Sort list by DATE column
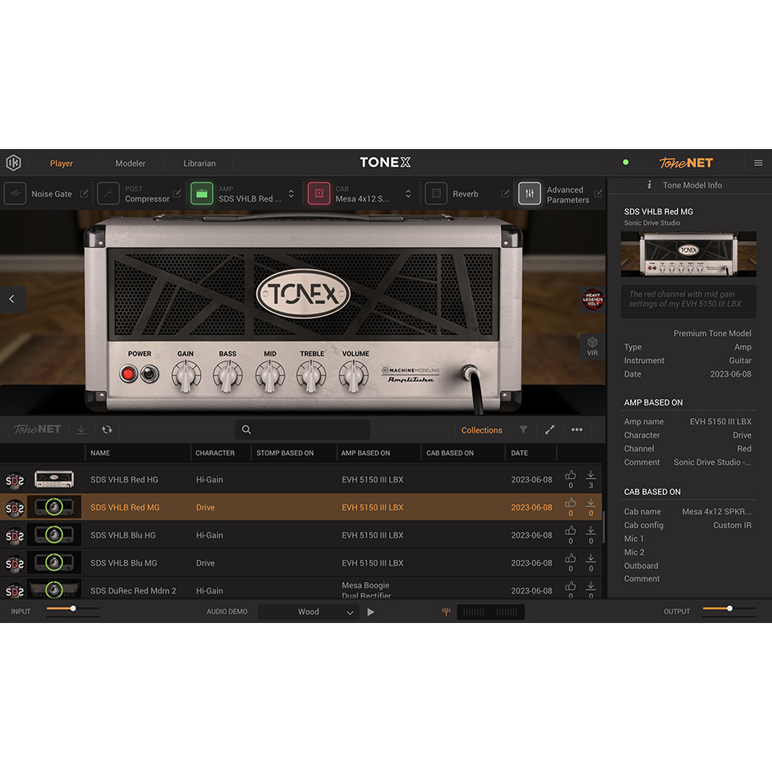772x772 pixels. coord(520,453)
